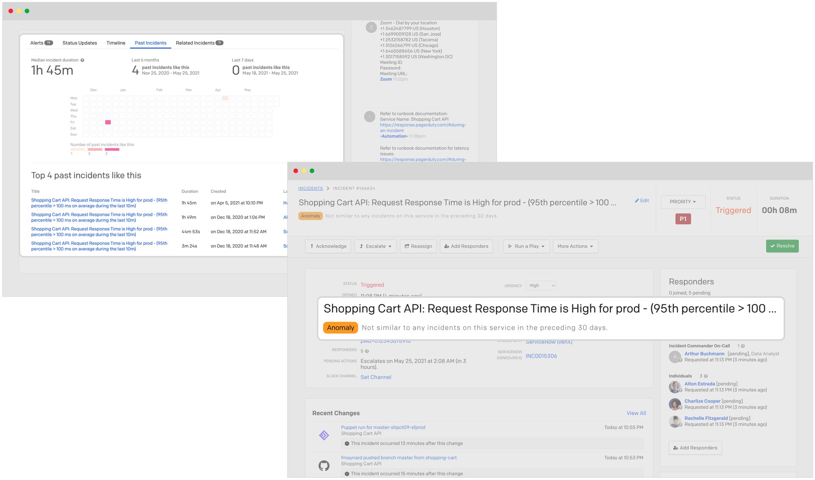Expand the More Actions menu
This screenshot has width=815, height=480.
pyautogui.click(x=575, y=247)
